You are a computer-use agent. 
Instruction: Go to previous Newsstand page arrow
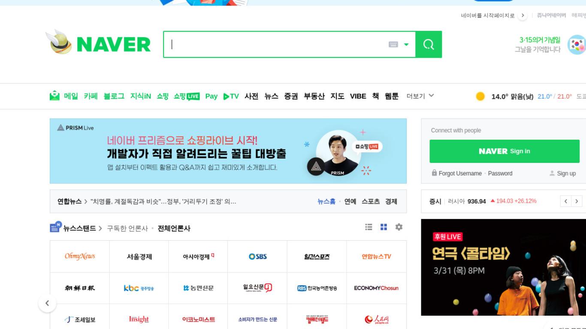click(47, 303)
